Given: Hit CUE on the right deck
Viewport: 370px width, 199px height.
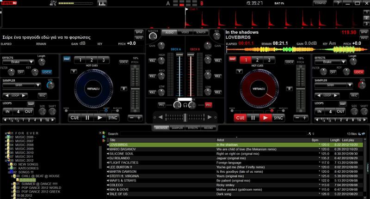Looking at the screenshot, I should point(240,118).
